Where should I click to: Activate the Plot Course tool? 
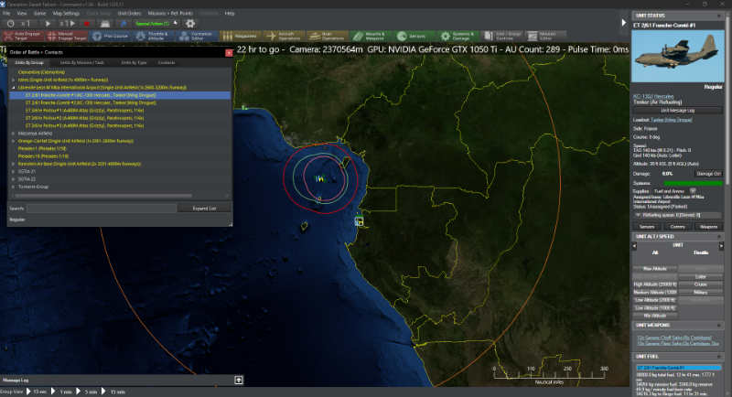[111, 36]
